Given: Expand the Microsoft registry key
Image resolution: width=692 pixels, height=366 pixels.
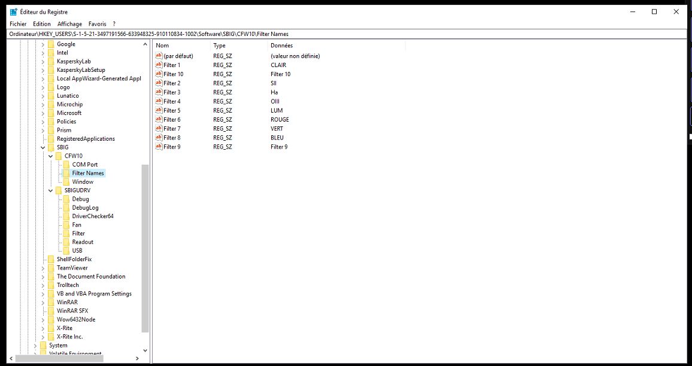Looking at the screenshot, I should coord(43,113).
